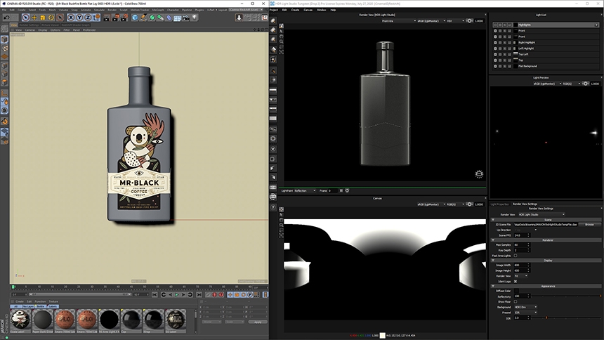This screenshot has height=340, width=604.
Task: Toggle the Z axis lock
Action: 88,18
